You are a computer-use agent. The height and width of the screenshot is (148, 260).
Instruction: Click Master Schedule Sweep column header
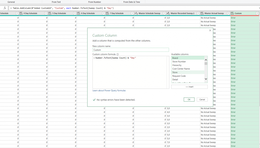150,13
